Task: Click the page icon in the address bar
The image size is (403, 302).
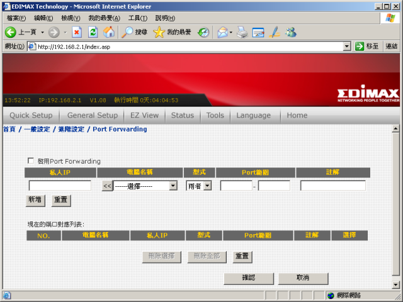Action: [x=31, y=47]
